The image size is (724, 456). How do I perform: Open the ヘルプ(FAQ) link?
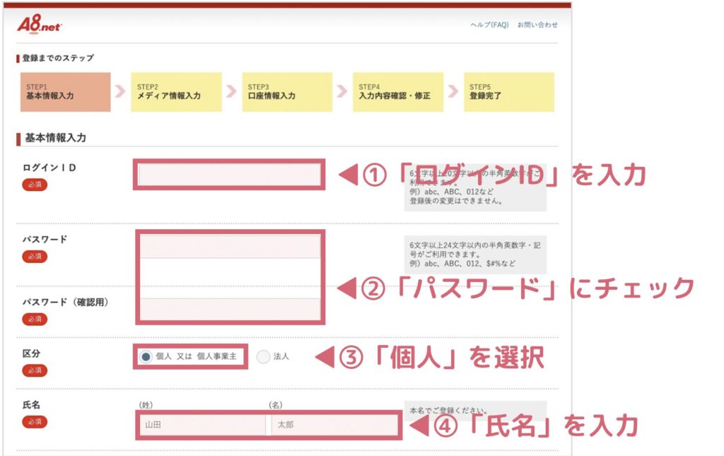click(x=489, y=25)
